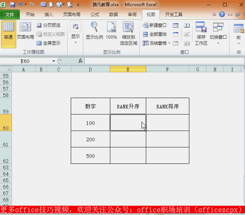Select empty cell E61 under RANK升序
The height and width of the screenshot is (215, 245).
point(128,139)
